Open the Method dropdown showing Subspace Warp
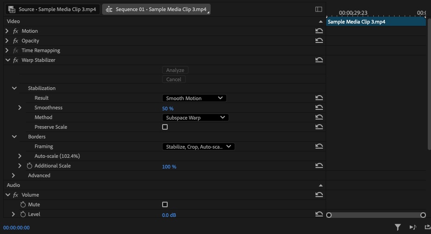 coord(195,118)
